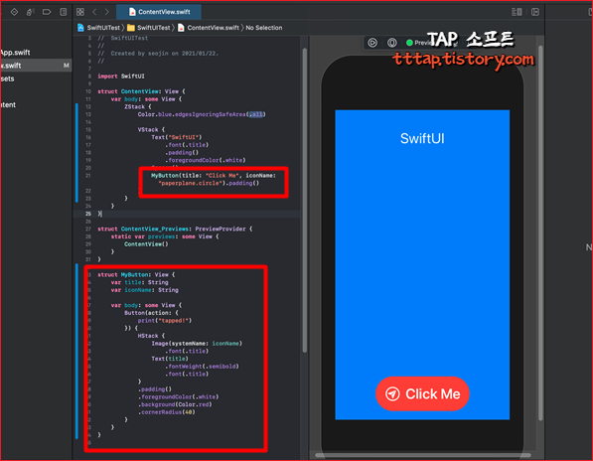Open the Debug navigator spray icon
The image size is (593, 461).
[x=30, y=12]
